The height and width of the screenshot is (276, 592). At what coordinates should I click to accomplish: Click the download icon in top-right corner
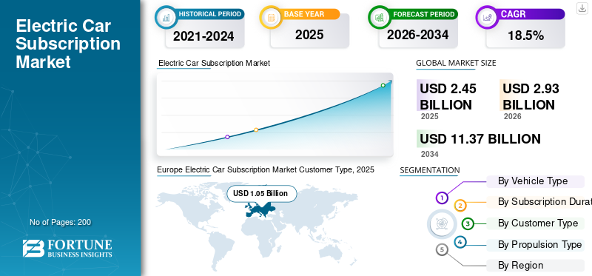[x=582, y=8]
